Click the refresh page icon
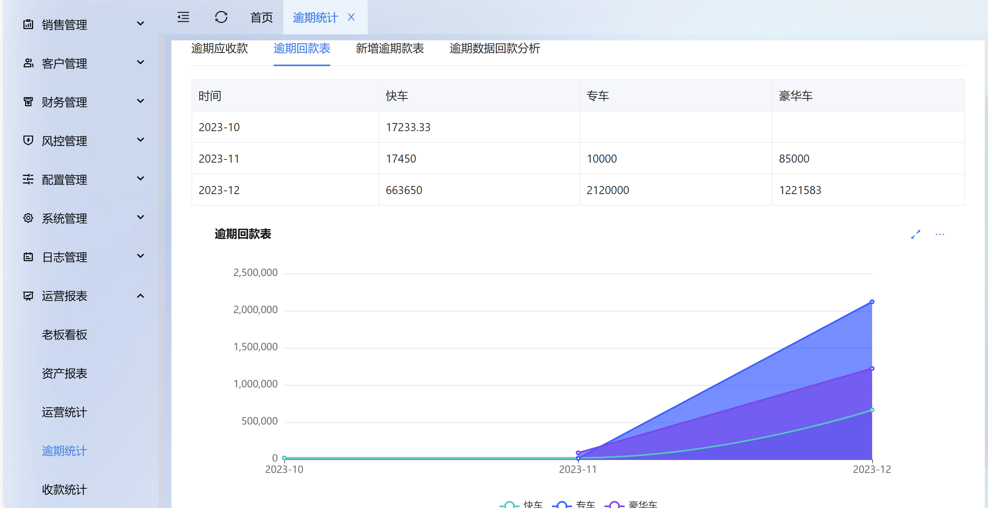The height and width of the screenshot is (508, 988). (x=221, y=17)
